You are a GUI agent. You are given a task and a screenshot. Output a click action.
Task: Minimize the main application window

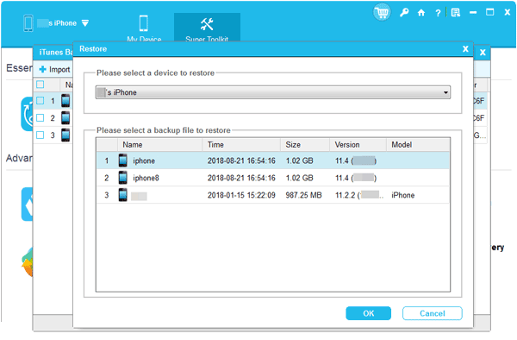pyautogui.click(x=473, y=13)
